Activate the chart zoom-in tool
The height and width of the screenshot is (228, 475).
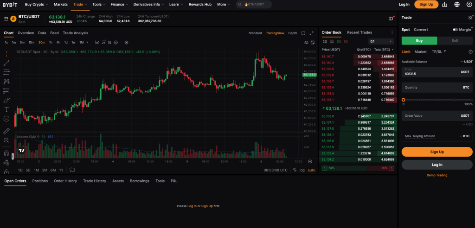(6, 140)
